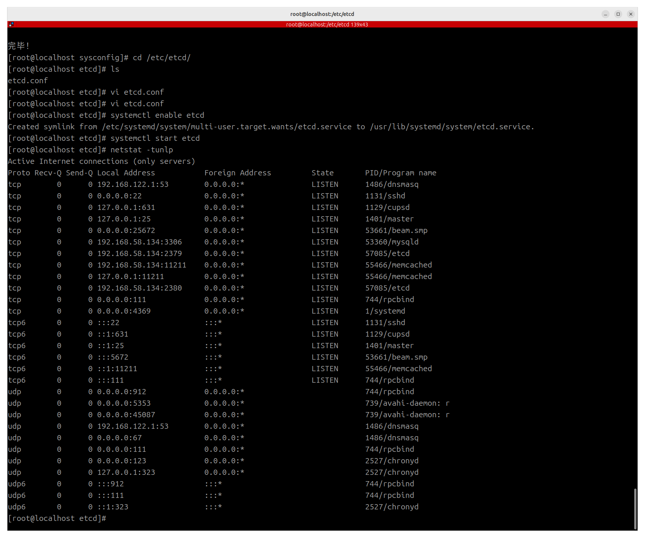The height and width of the screenshot is (538, 645).
Task: Click the udp6 local address ':::912'
Action: 111,484
